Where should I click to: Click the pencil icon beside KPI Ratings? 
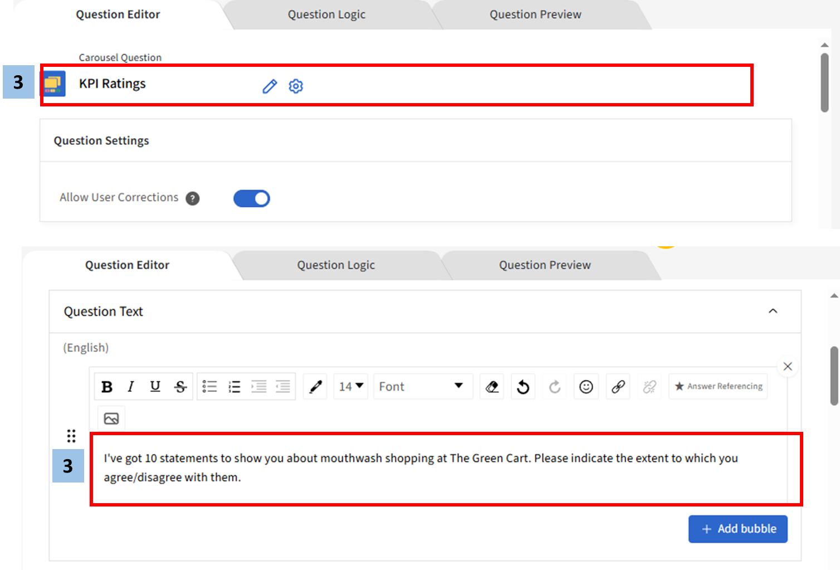pos(270,86)
